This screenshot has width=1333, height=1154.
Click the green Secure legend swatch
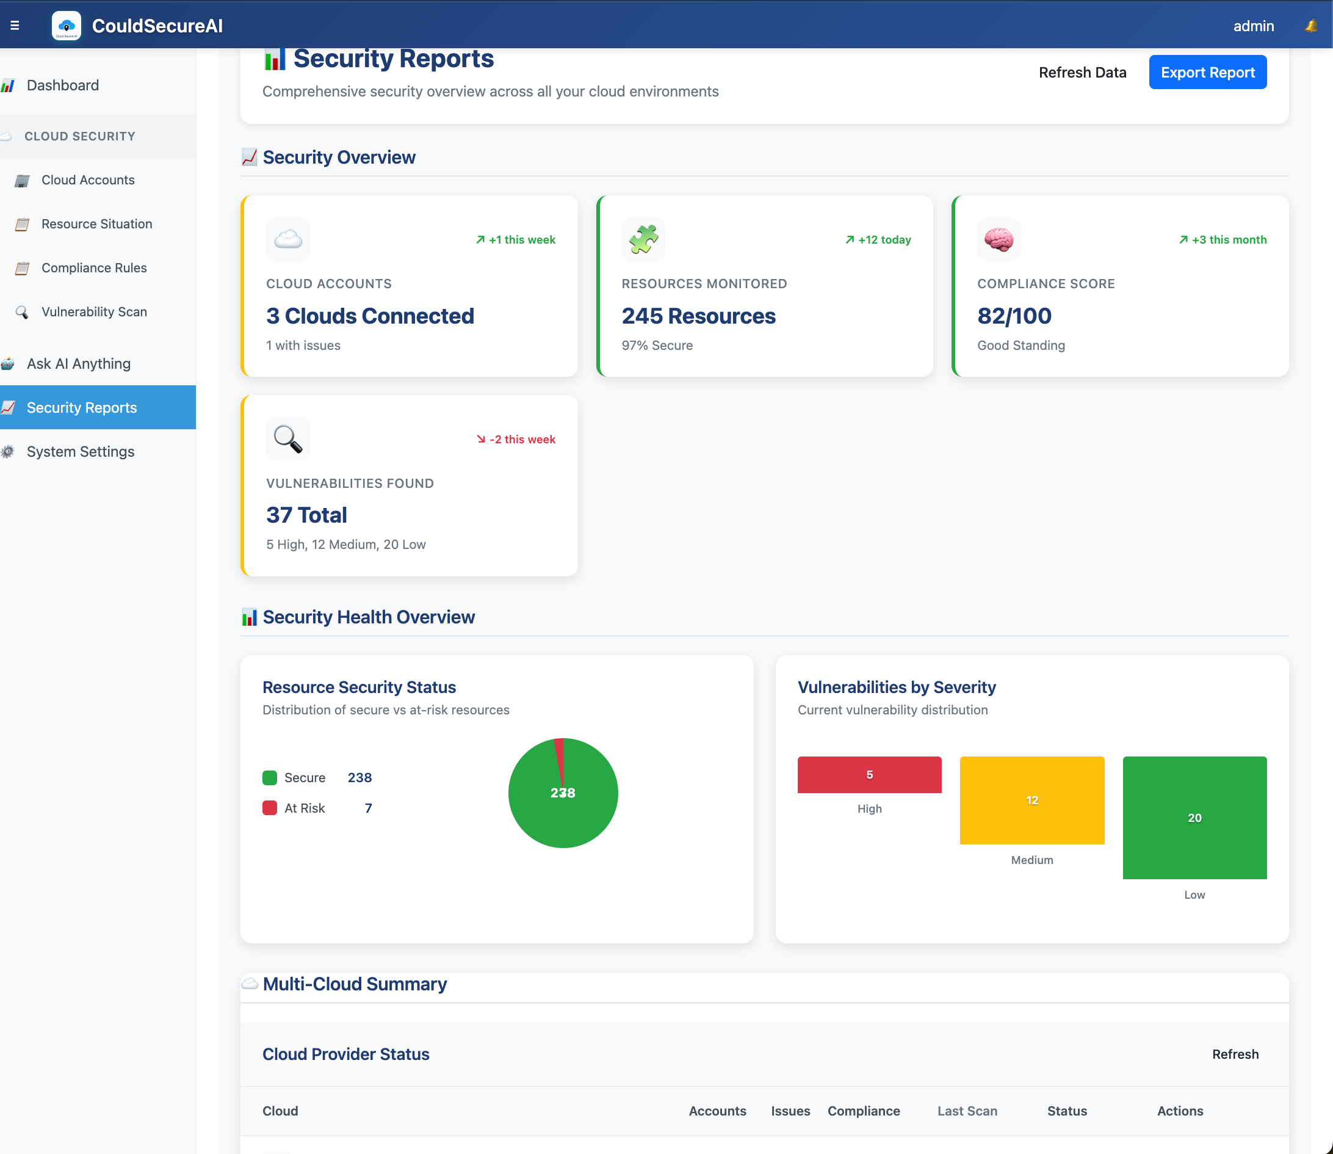click(x=270, y=777)
